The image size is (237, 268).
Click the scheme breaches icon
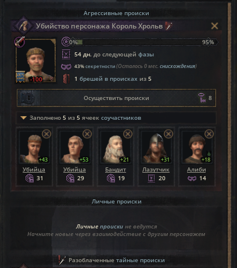pyautogui.click(x=66, y=78)
